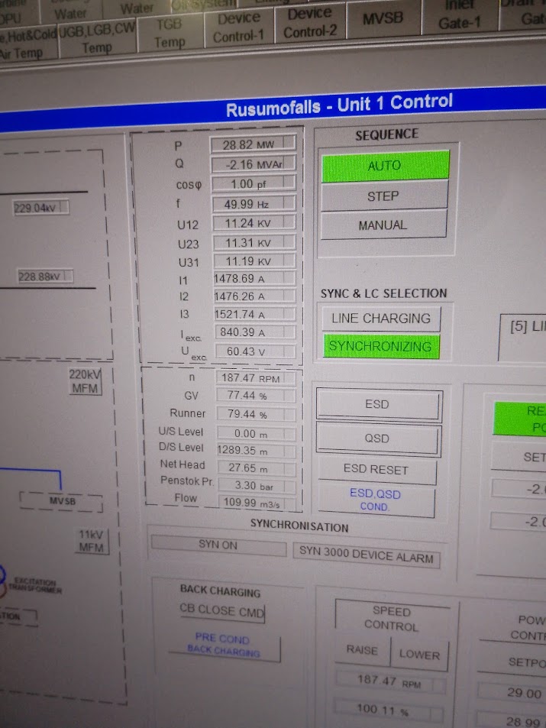The width and height of the screenshot is (546, 728).
Task: Click the Q value -2.16 MVAr
Action: click(x=253, y=164)
